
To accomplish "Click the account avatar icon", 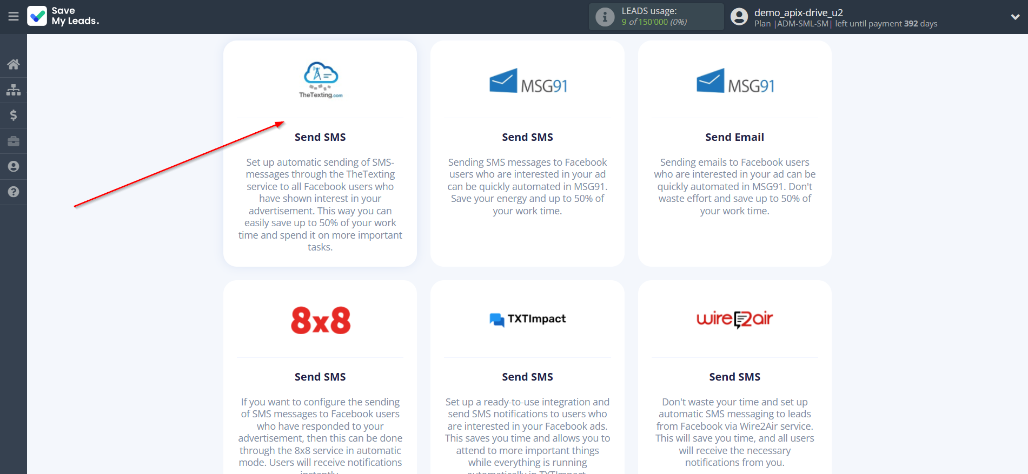I will [739, 17].
